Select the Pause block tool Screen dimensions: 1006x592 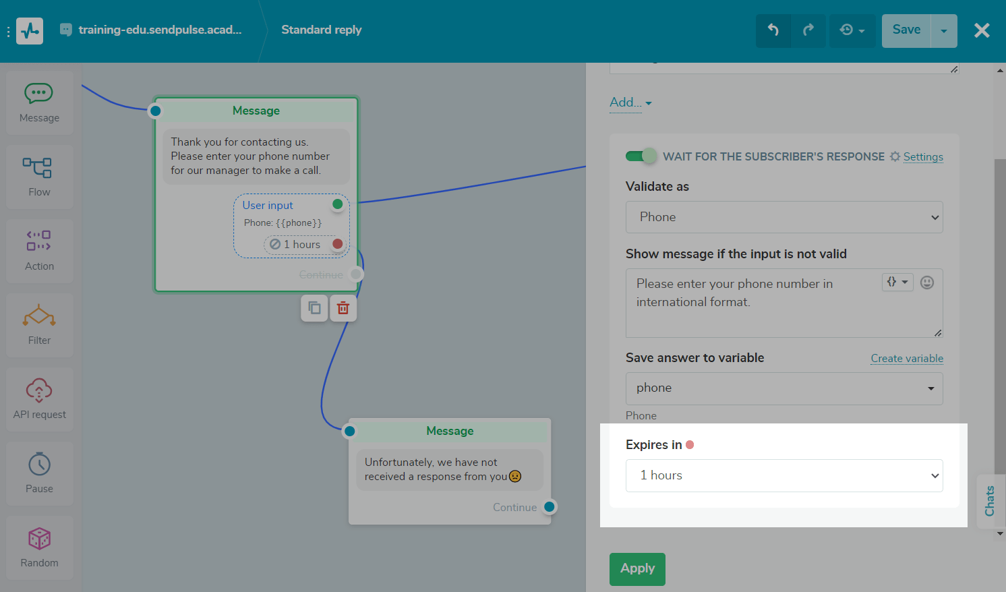click(39, 473)
